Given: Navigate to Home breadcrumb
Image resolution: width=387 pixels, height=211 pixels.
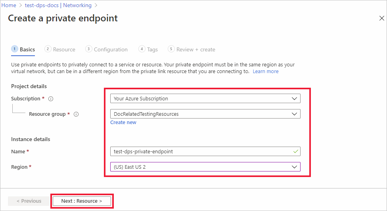Looking at the screenshot, I should (x=9, y=5).
